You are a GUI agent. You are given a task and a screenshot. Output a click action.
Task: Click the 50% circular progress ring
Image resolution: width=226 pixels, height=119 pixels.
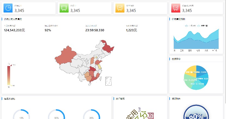(56, 114)
